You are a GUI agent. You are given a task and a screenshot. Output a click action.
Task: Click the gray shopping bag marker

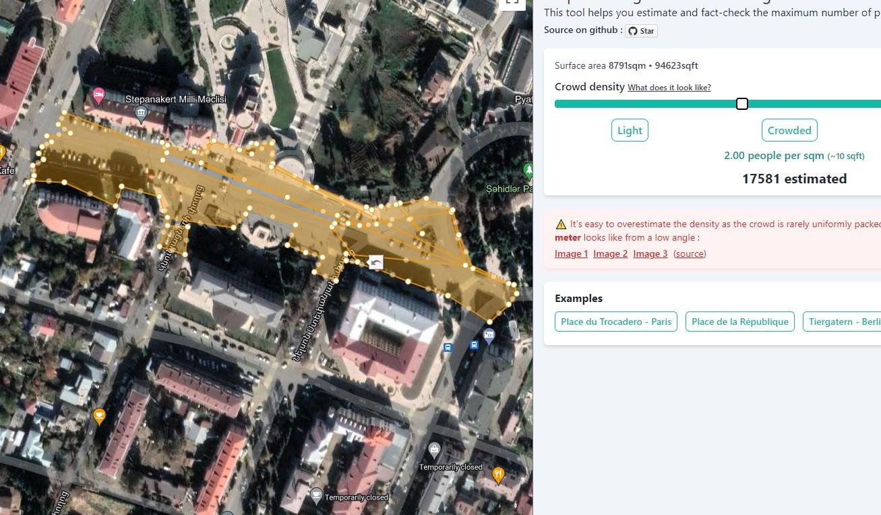(x=435, y=449)
